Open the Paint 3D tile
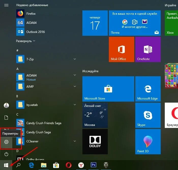The image size is (178, 170). pyautogui.click(x=148, y=142)
